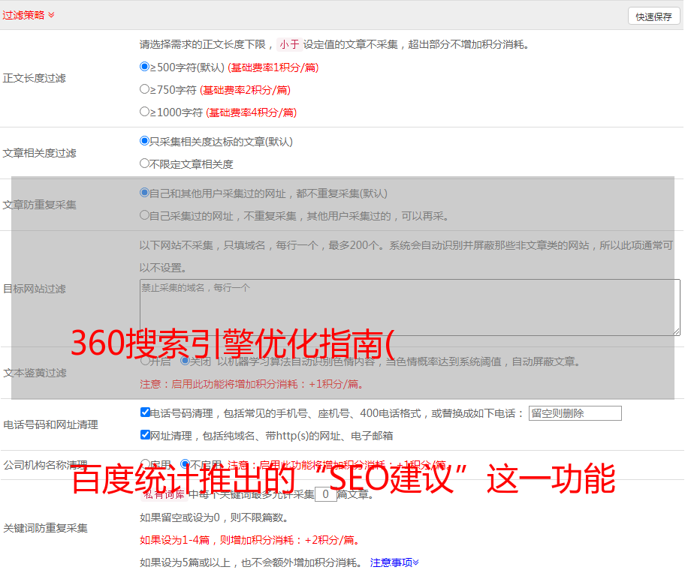This screenshot has width=685, height=576.
Task: Click the 目标网站过滤 row label
Action: (34, 289)
